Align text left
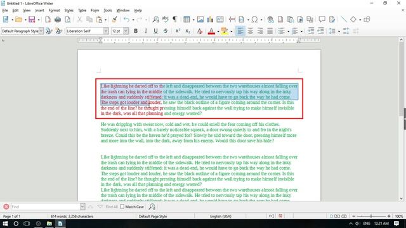Viewport: 406px width, 228px height. [240, 31]
